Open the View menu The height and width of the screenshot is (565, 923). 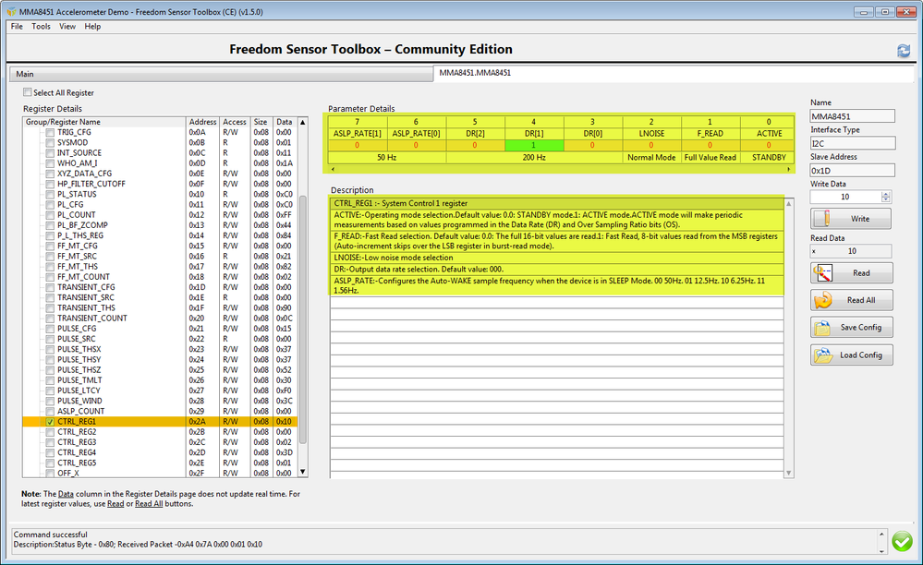click(x=67, y=27)
